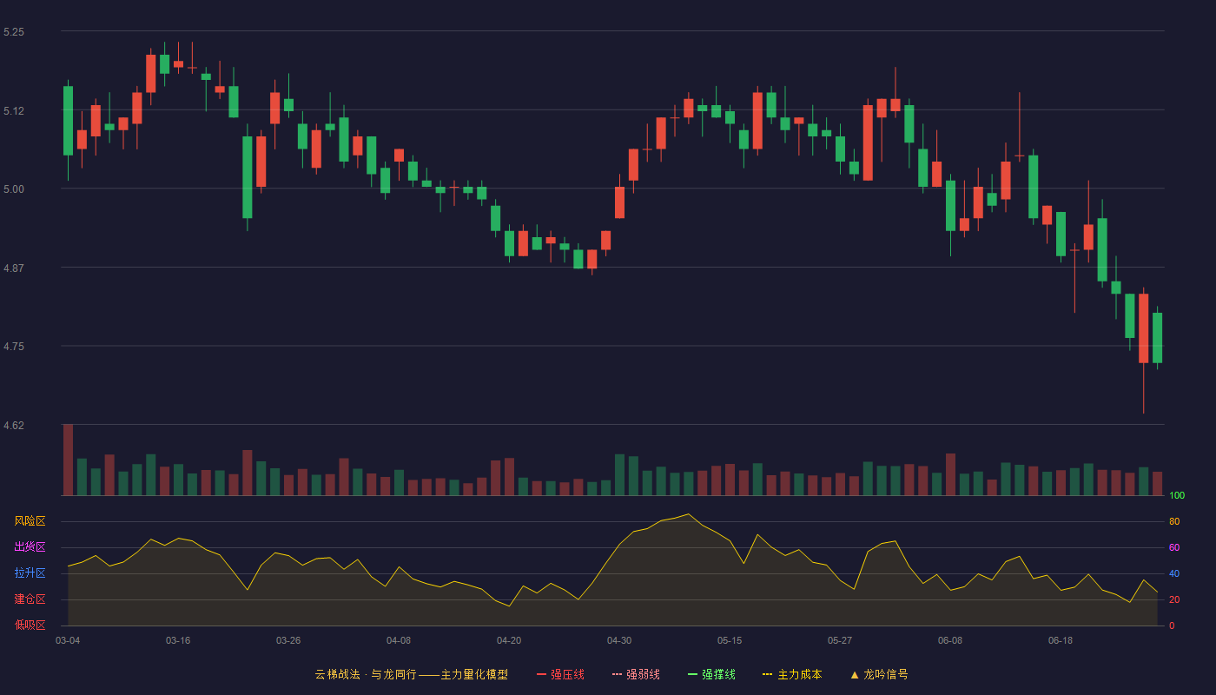
Task: Click the 5.00 price axis label
Action: 14,189
